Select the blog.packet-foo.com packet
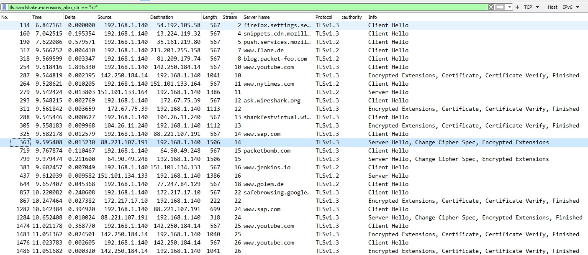 [x=294, y=59]
